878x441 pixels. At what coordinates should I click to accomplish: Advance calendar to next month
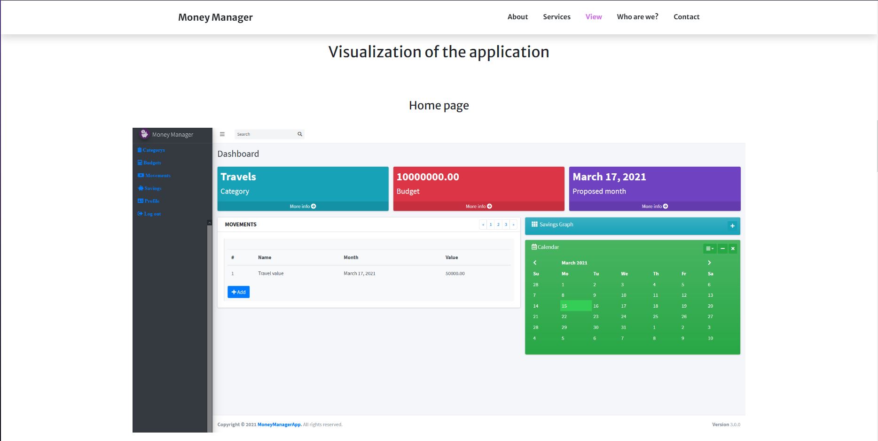click(709, 263)
